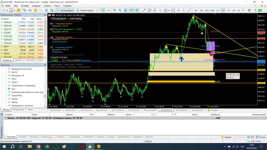Select the rectangle drawing tool
Screen dimensions: 267x150
[173, 10]
